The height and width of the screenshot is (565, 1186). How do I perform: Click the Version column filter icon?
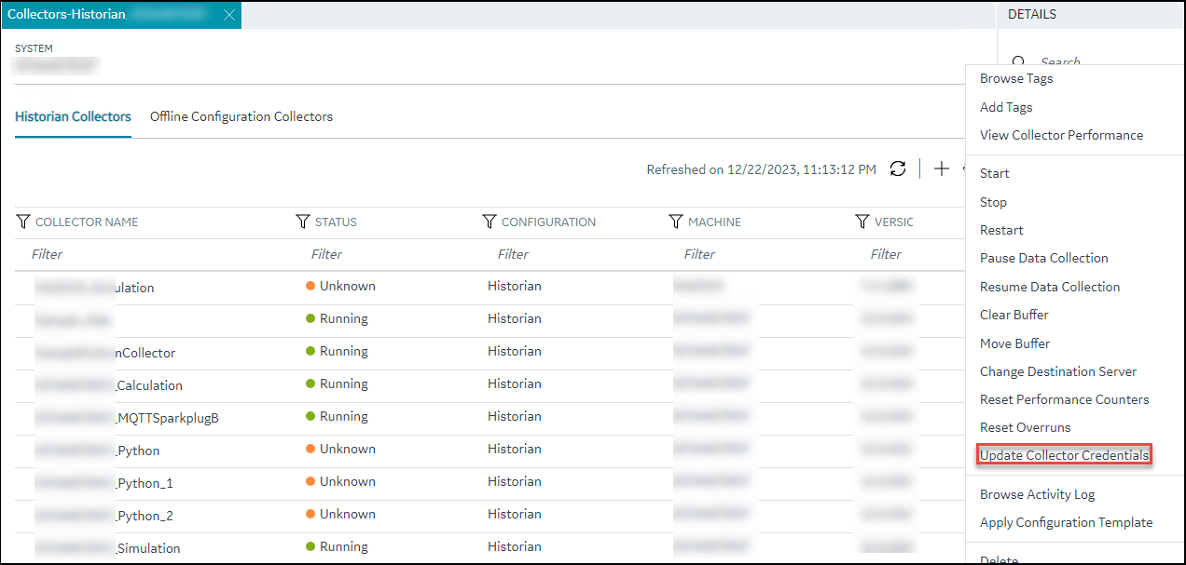click(x=862, y=222)
